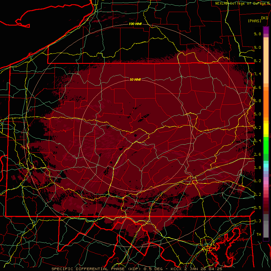The height and width of the screenshot is (271, 271).
Task: Click the 1.0 scale value
Action: click(x=257, y=181)
